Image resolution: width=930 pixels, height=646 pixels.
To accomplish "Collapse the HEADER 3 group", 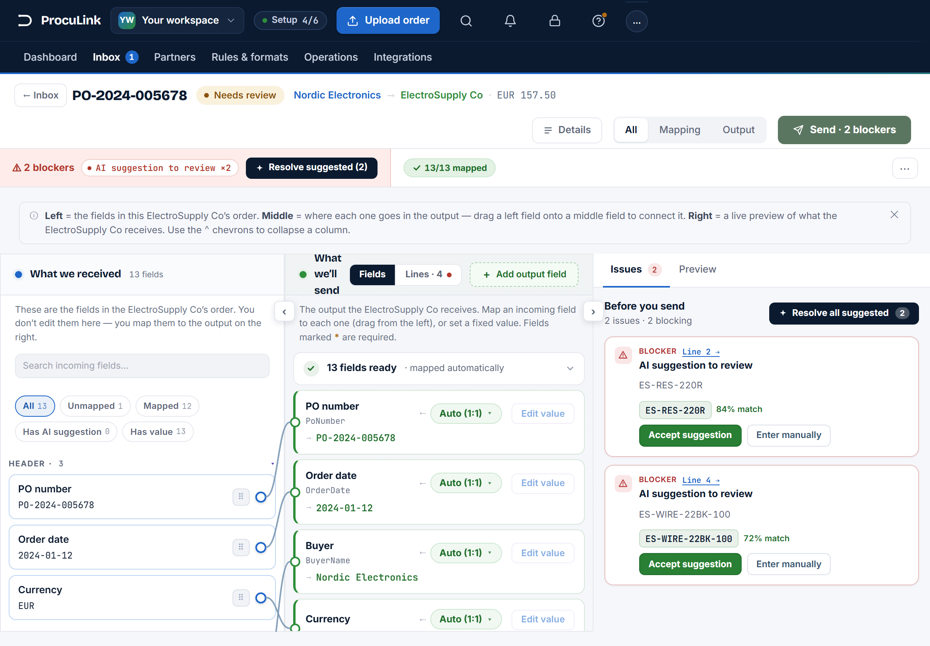I will point(272,463).
